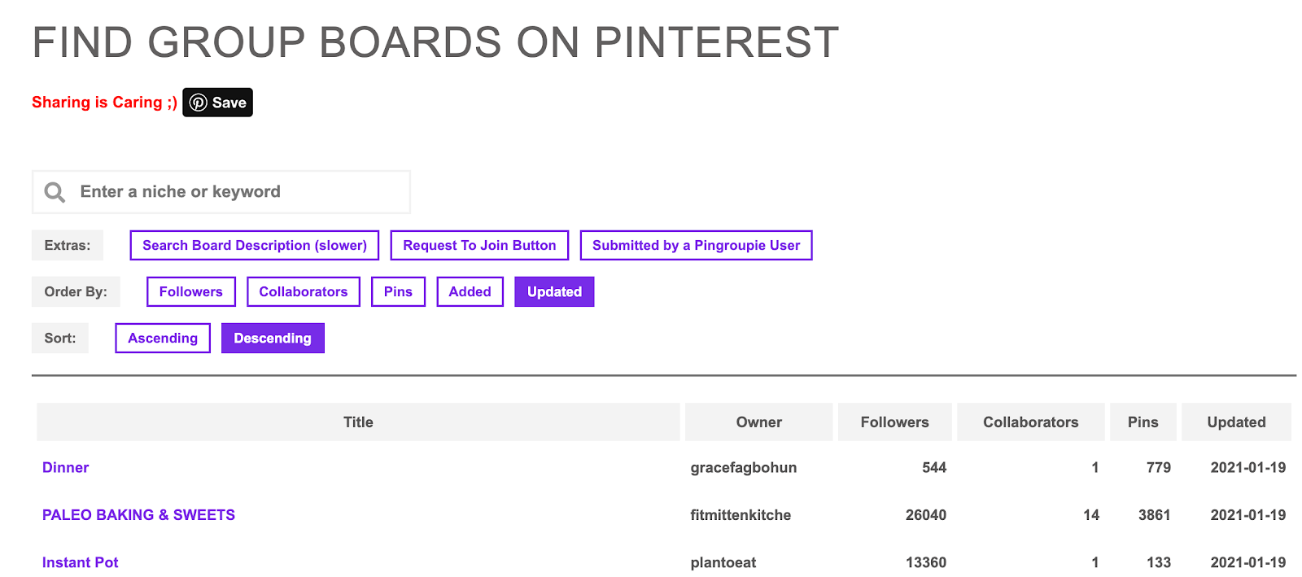Click the magnifying glass search icon

pyautogui.click(x=55, y=192)
